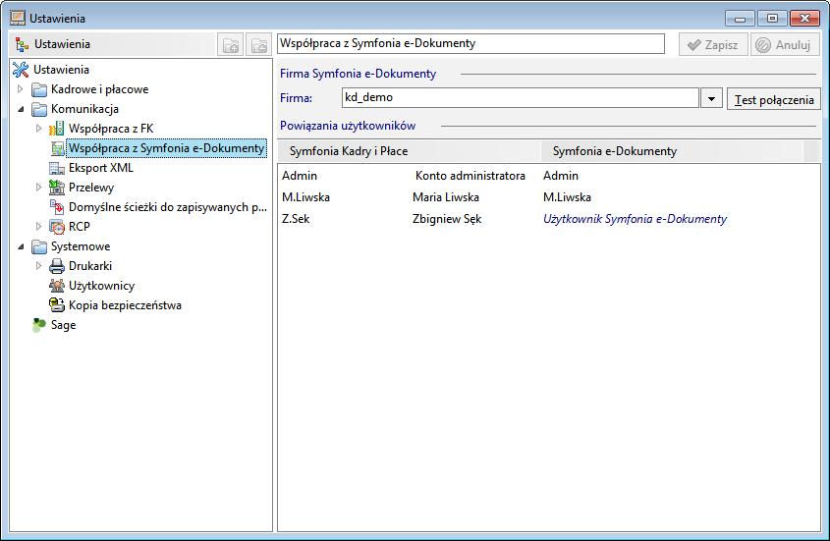Select Współpraca z FK tree item
This screenshot has width=830, height=541.
(x=111, y=129)
